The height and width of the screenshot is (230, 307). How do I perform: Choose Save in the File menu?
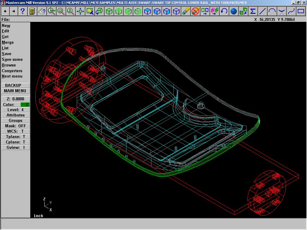7,54
